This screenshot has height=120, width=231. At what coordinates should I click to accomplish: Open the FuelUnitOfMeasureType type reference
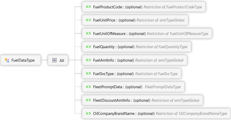coord(177,34)
